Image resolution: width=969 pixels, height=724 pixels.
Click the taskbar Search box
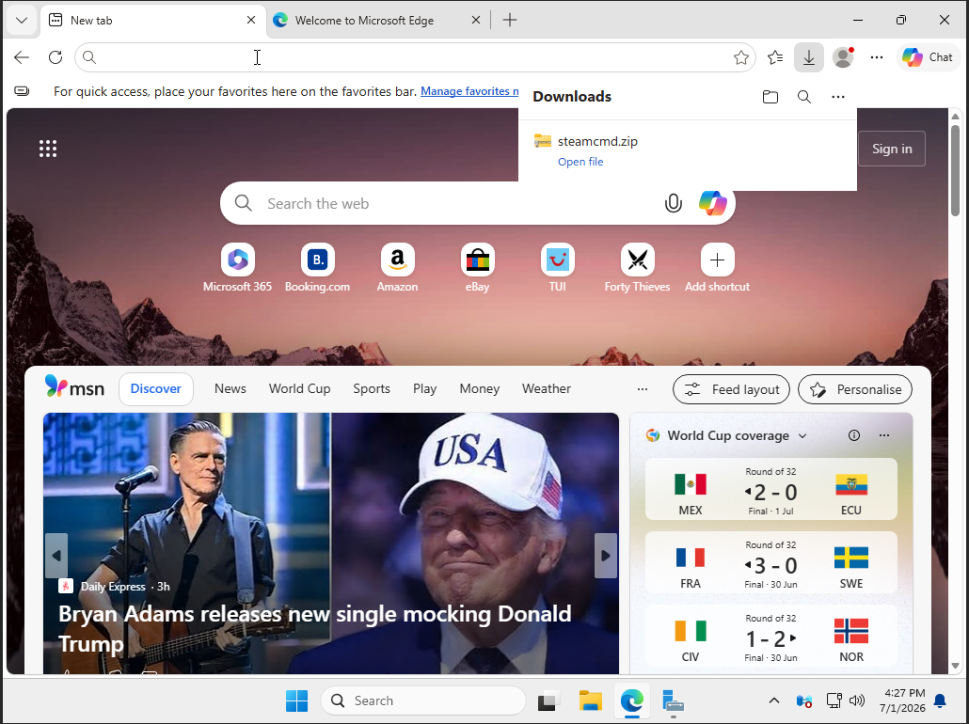coord(422,700)
